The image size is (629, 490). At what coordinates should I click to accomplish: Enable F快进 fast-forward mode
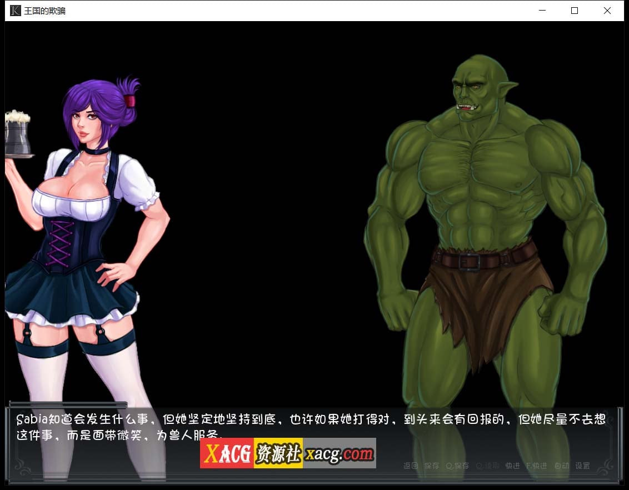click(x=536, y=466)
